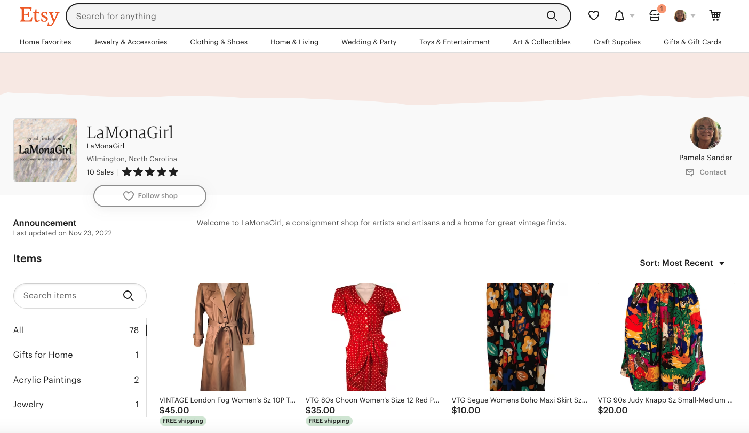Click the search magnifier icon in header

click(552, 16)
